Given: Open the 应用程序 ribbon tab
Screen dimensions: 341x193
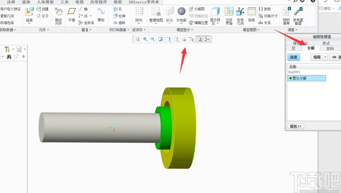Looking at the screenshot, I should 99,2.
